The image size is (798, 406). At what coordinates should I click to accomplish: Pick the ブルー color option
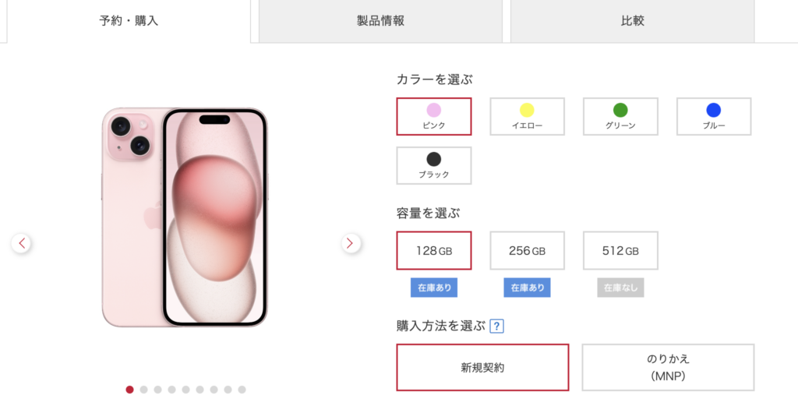[714, 117]
